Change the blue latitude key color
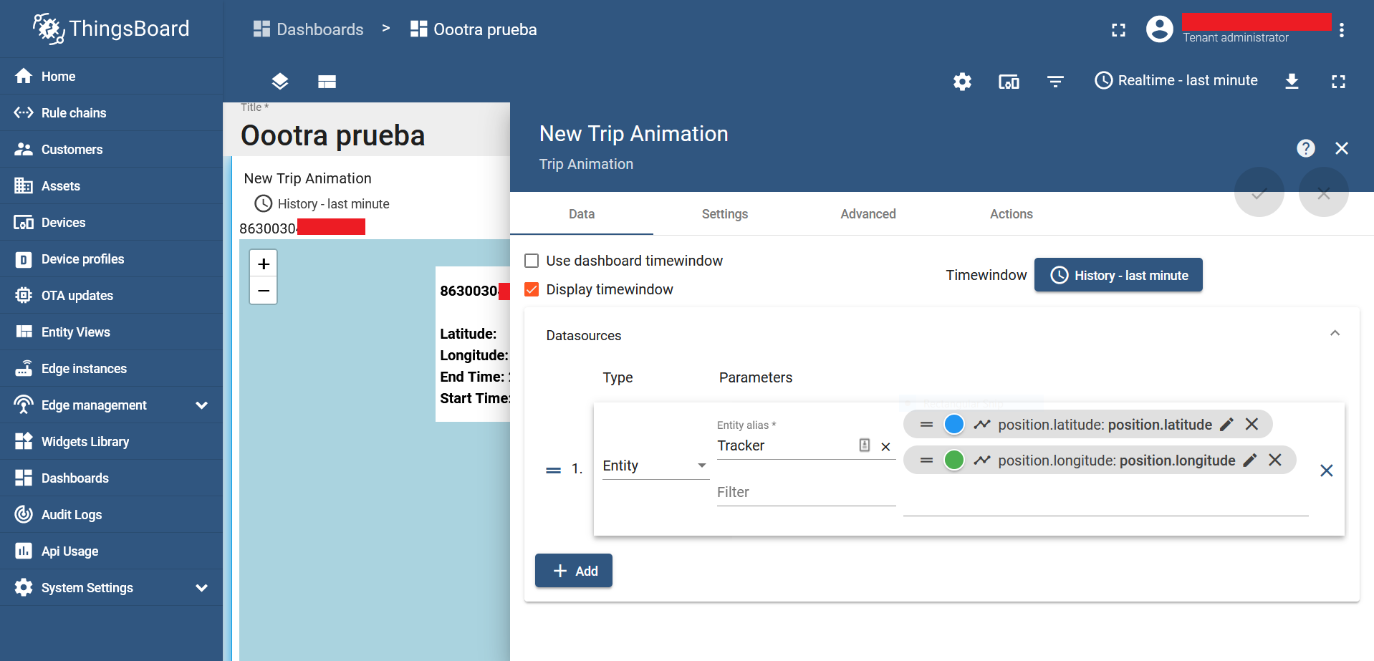Image resolution: width=1374 pixels, height=661 pixels. pos(954,425)
